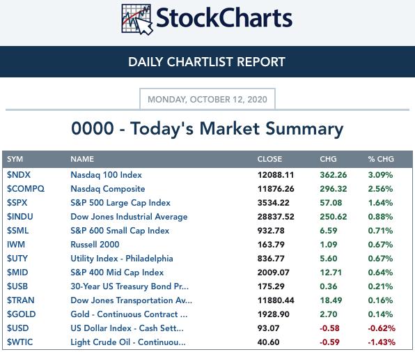Screen dimensions: 415x352
Task: Click the $WTIC symbol link
Action: [20, 342]
